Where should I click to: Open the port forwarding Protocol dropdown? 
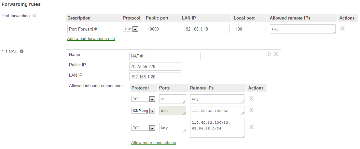click(131, 29)
